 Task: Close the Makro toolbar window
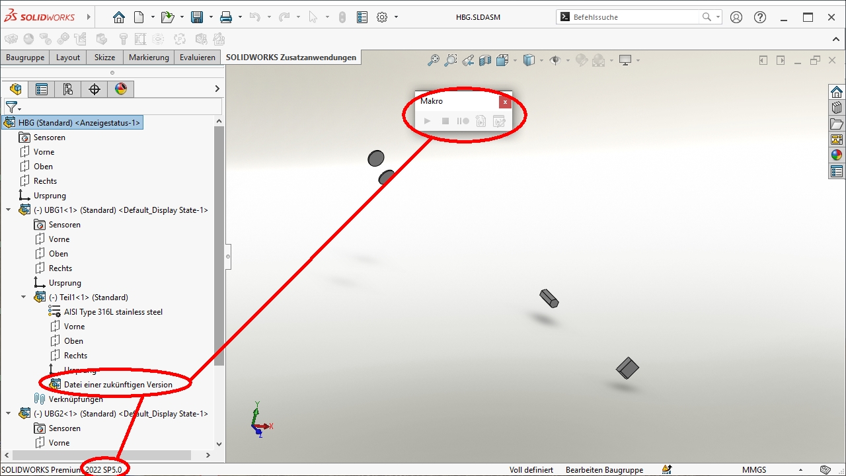505,102
